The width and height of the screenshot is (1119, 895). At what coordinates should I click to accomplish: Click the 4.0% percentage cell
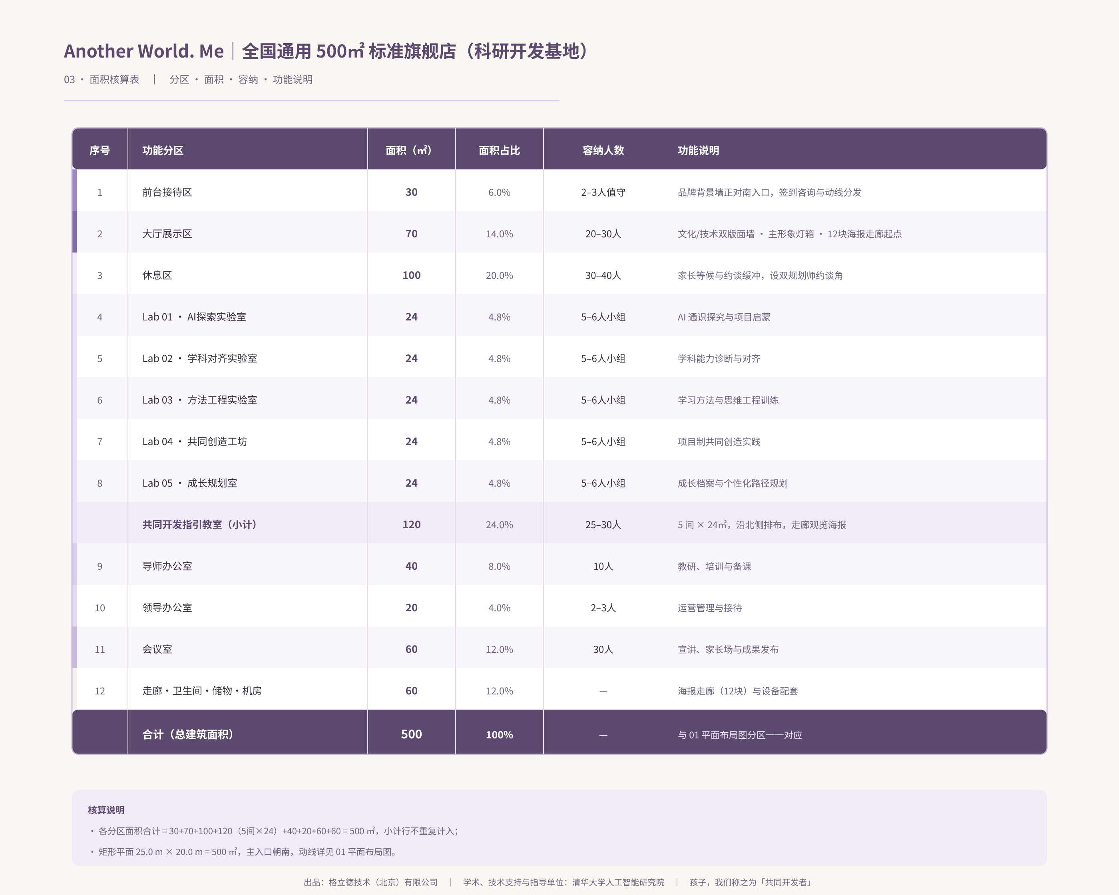(499, 607)
